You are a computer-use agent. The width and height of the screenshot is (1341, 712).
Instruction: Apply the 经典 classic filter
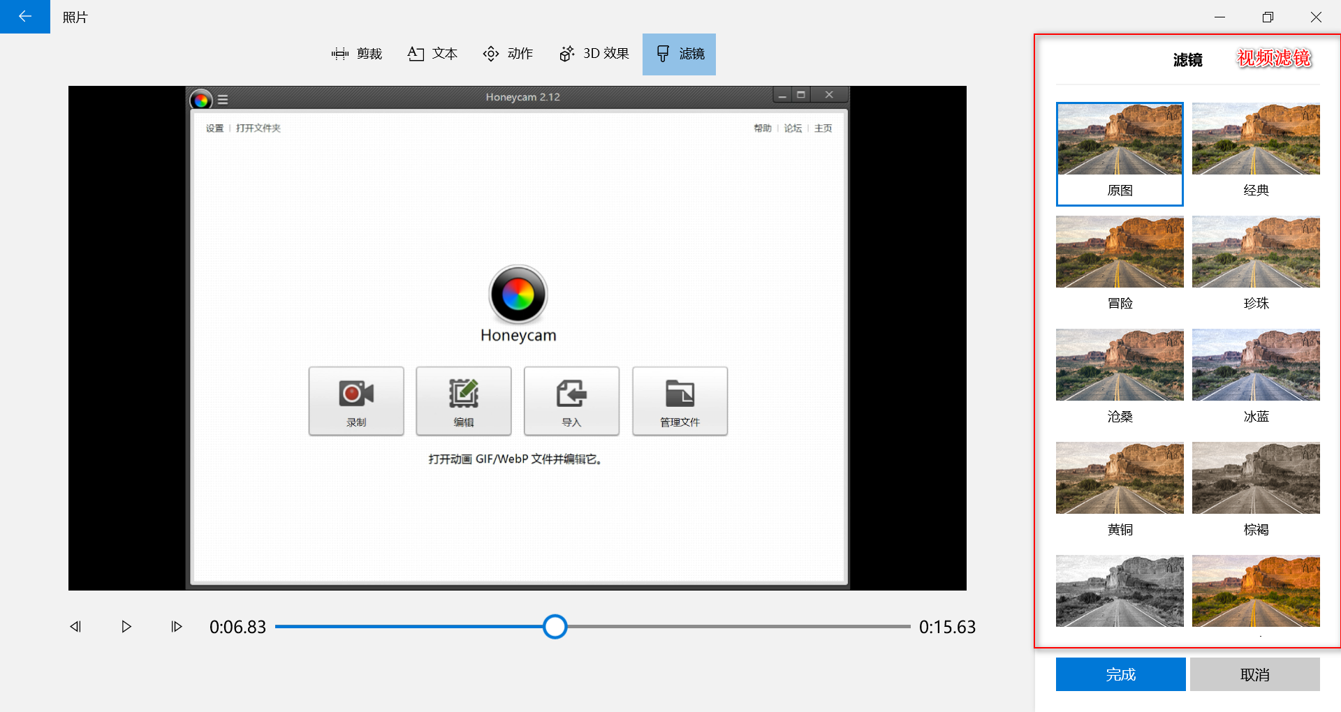coord(1256,154)
